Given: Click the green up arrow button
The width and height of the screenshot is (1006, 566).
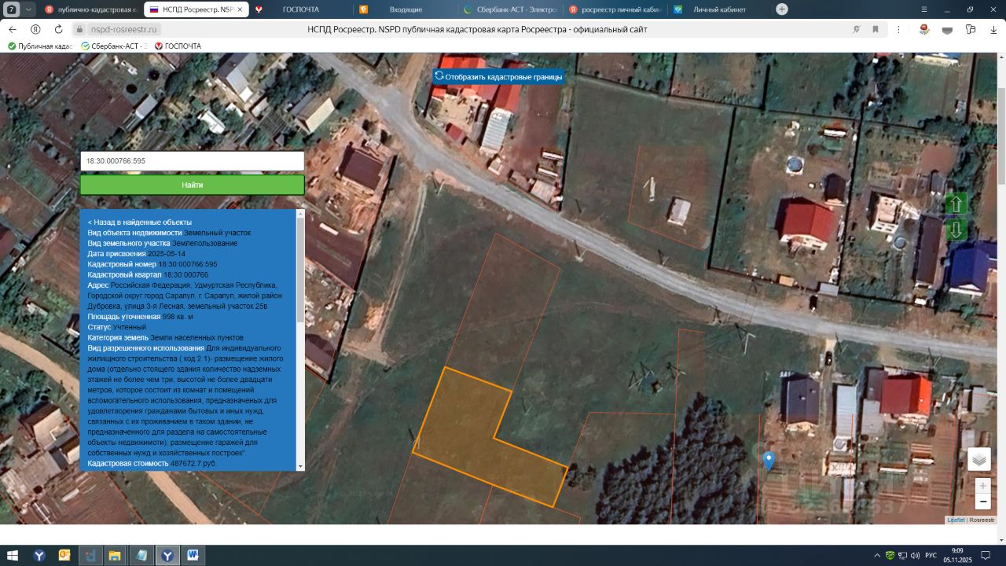Looking at the screenshot, I should point(956,204).
